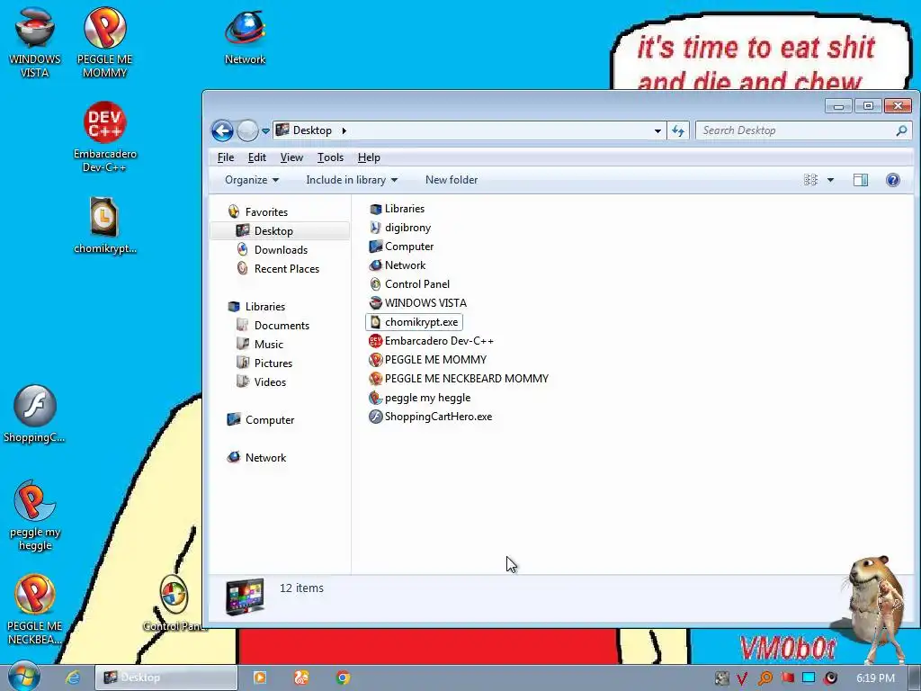921x691 pixels.
Task: Select Network in navigation pane
Action: (x=256, y=458)
